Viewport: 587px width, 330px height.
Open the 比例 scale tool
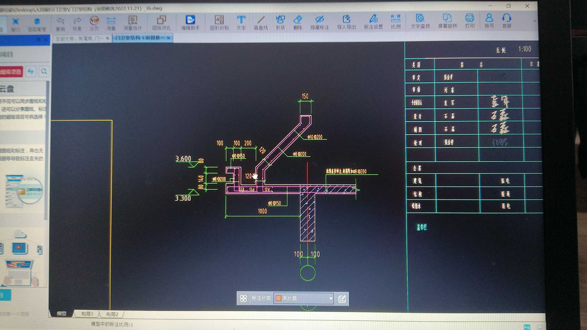click(396, 21)
